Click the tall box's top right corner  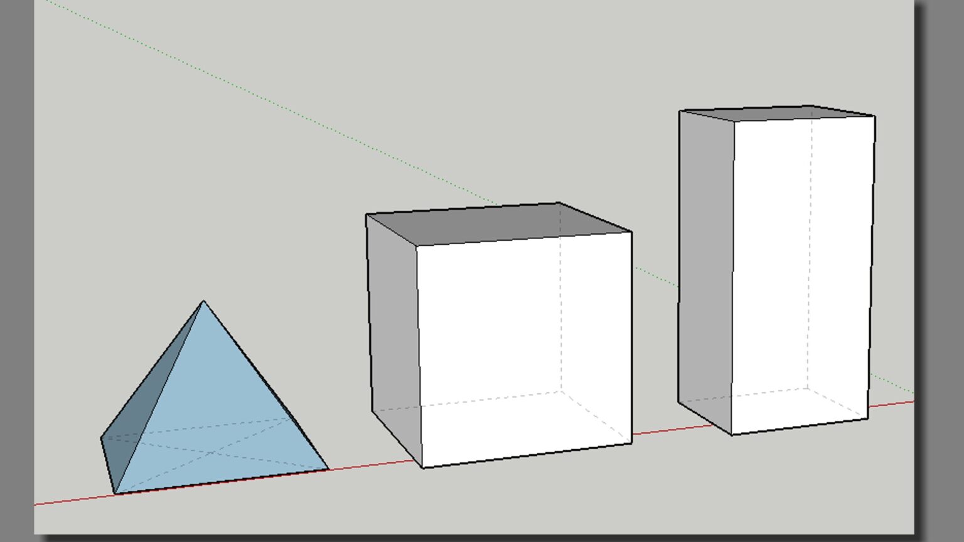[x=874, y=116]
